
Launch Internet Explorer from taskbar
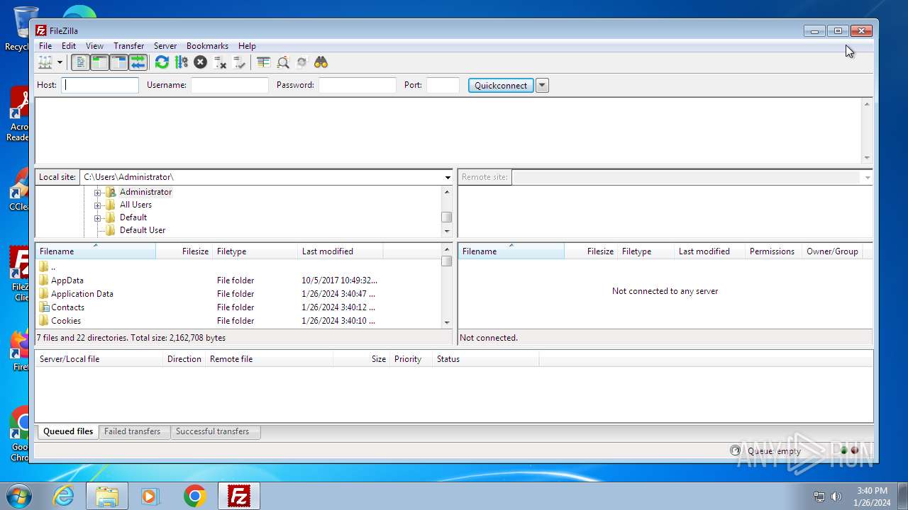coord(63,496)
